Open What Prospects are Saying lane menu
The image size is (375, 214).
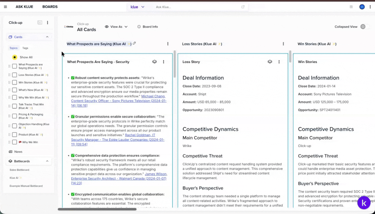click(x=168, y=44)
